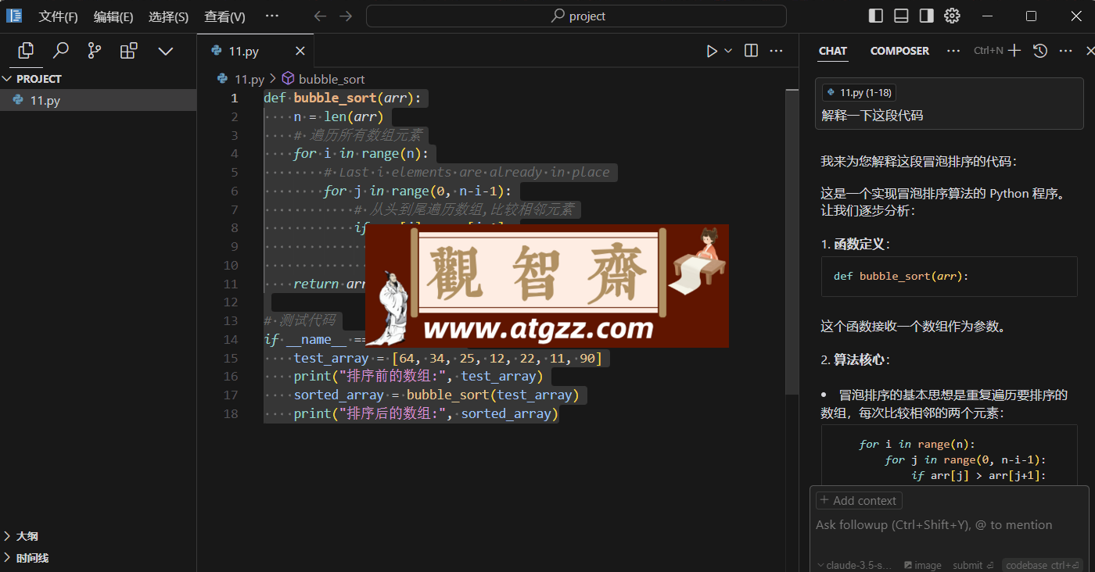Start a new chat with the plus icon

(x=1014, y=51)
